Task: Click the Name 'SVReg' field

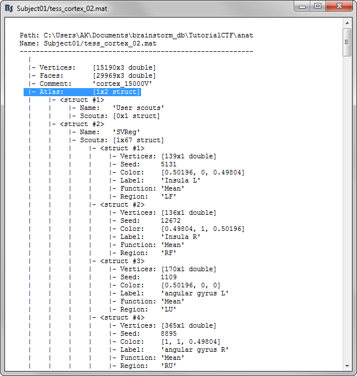Action: 110,132
